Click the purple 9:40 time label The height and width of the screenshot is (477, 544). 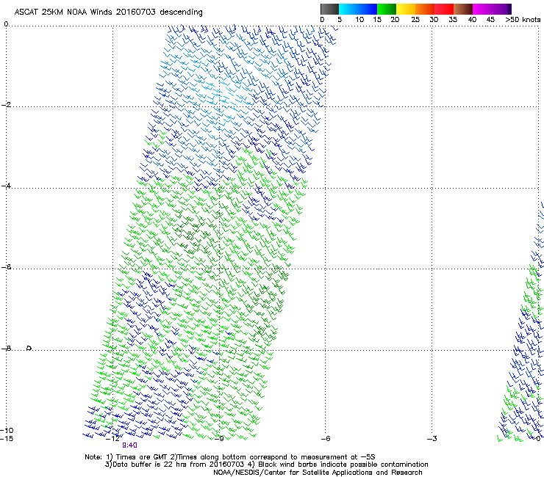coord(130,445)
